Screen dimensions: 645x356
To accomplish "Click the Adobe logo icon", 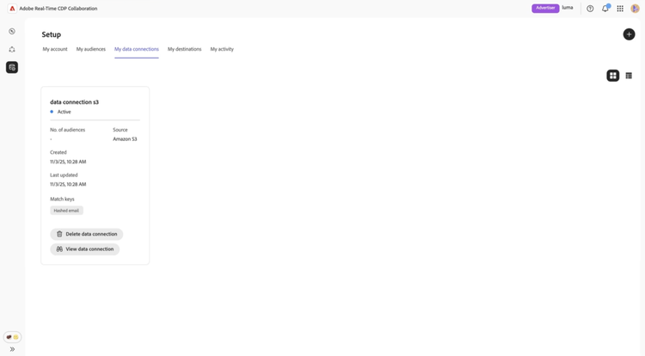I will point(12,9).
